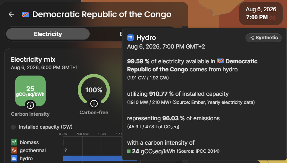Click the geothermal question mark value
Viewport: 287px width, 163px height.
66,150
